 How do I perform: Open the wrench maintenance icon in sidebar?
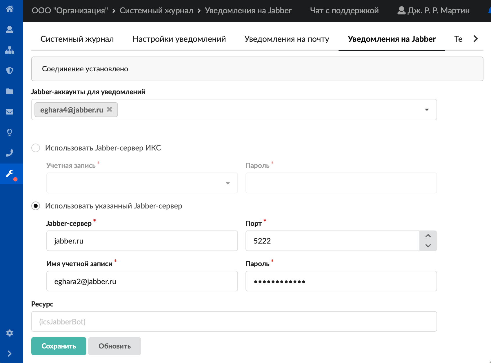[x=10, y=174]
